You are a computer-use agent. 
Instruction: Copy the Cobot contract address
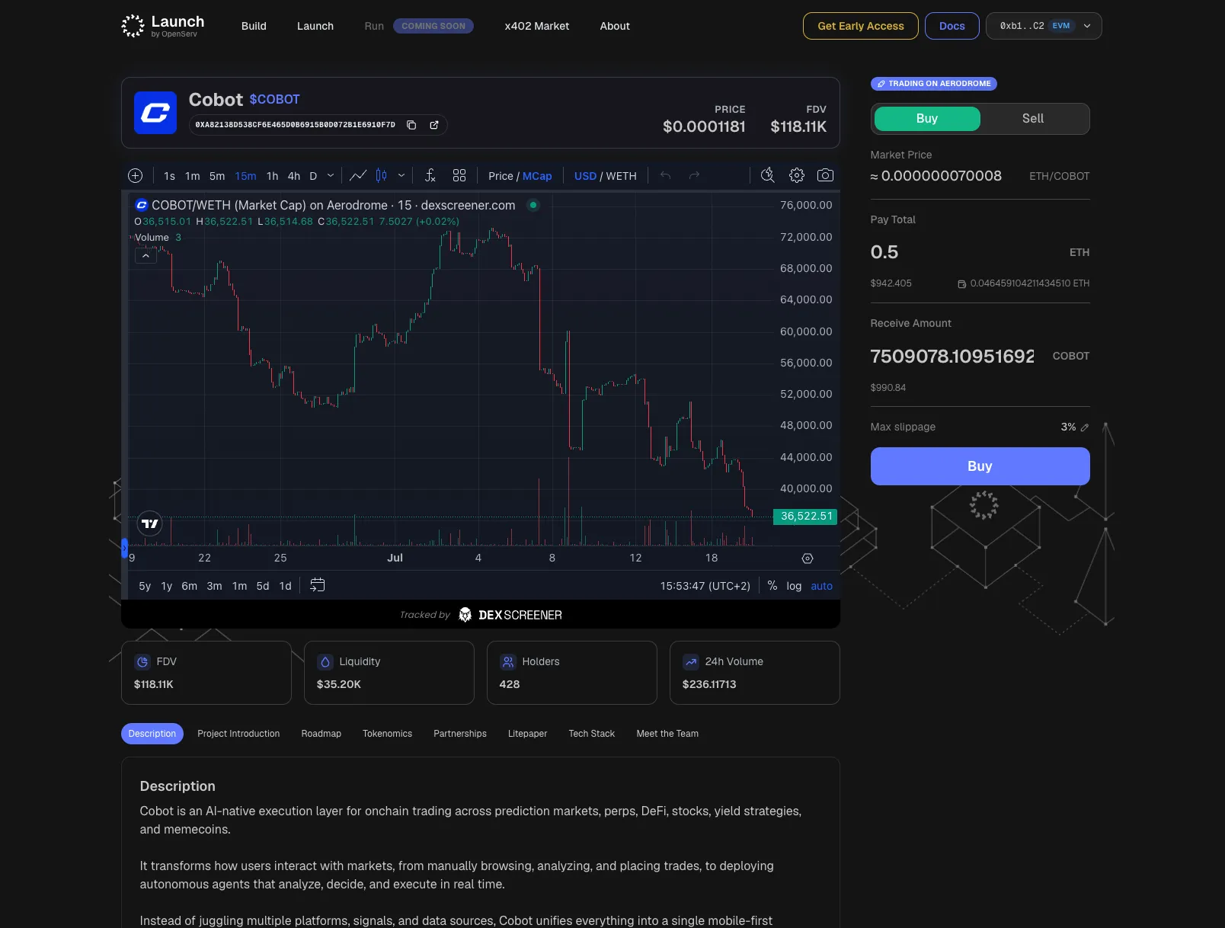pos(411,125)
